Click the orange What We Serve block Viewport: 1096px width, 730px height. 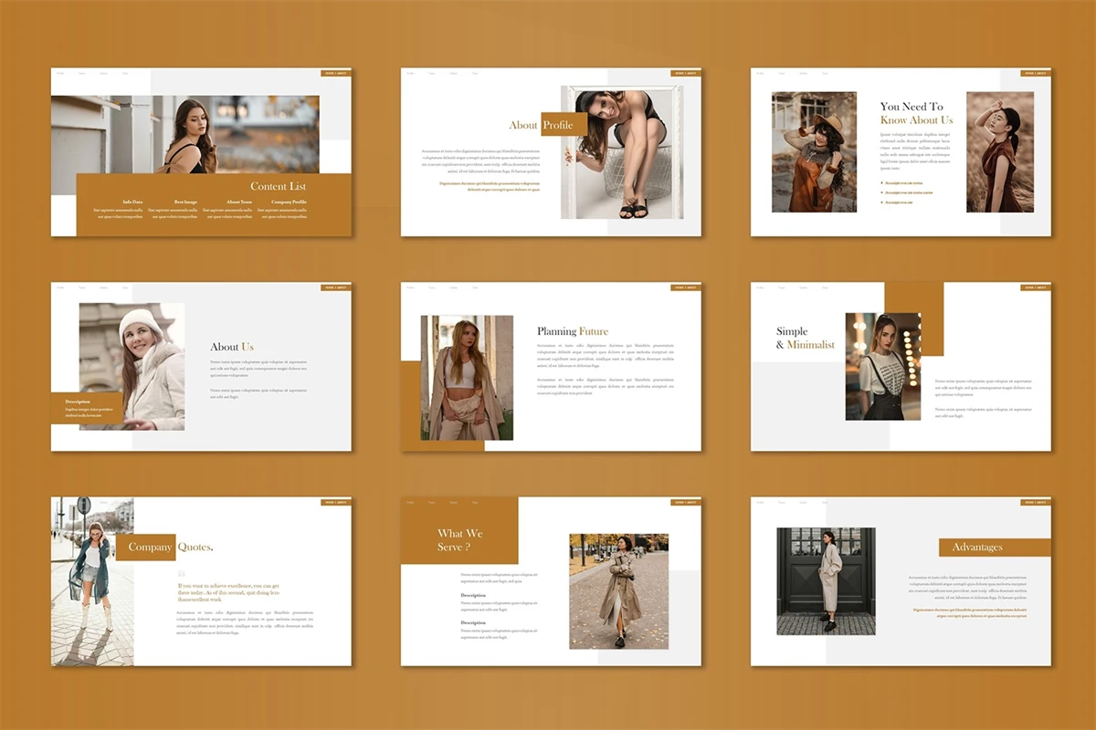459,539
